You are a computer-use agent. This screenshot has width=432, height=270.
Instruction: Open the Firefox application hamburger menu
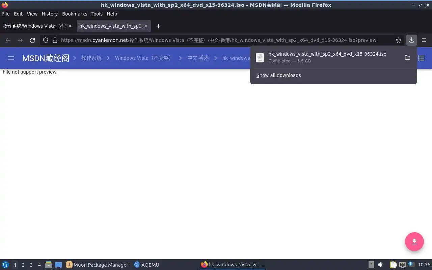[424, 40]
